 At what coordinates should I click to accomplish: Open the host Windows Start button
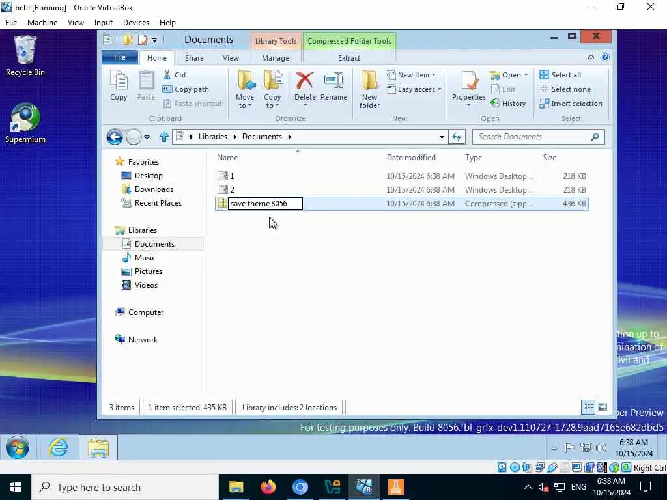pos(16,487)
